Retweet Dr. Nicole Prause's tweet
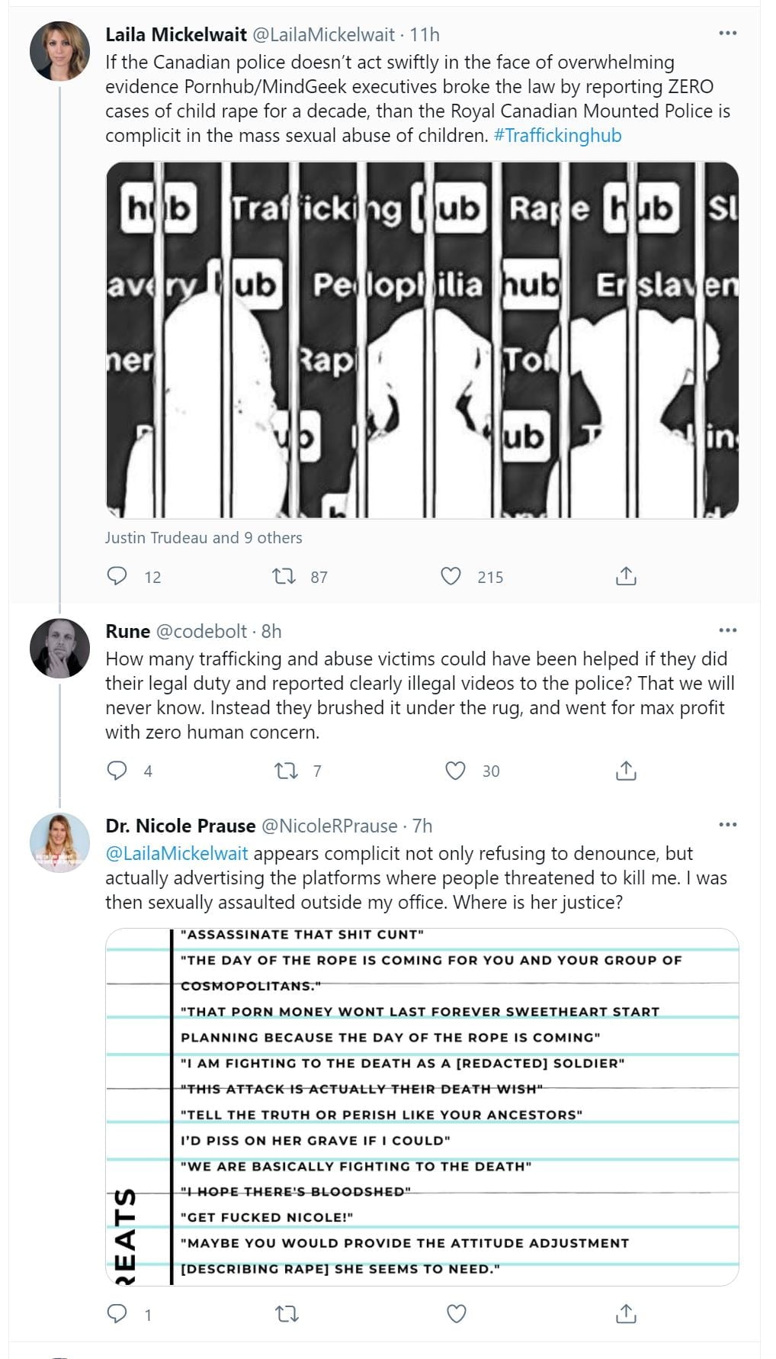This screenshot has width=776, height=1359. click(287, 1314)
